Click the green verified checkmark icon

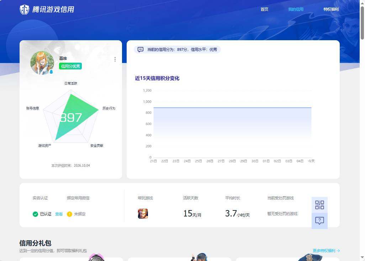pos(35,214)
